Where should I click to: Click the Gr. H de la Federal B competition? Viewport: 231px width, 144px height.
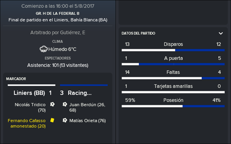[57, 14]
